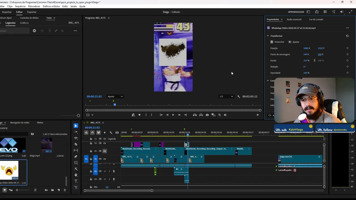Open the quick export share icon

pyautogui.click(x=317, y=12)
